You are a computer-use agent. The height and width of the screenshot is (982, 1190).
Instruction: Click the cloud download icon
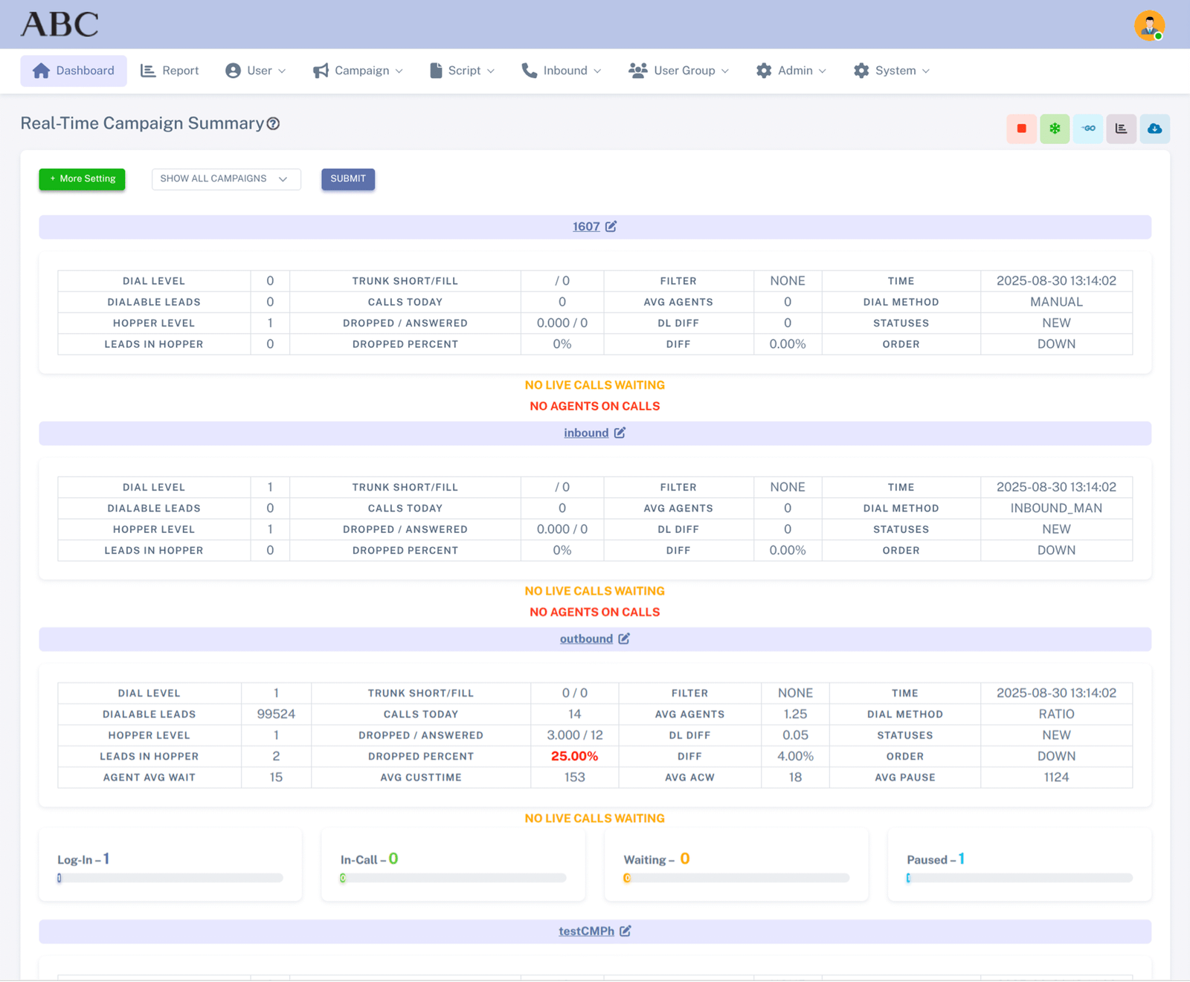pos(1155,129)
